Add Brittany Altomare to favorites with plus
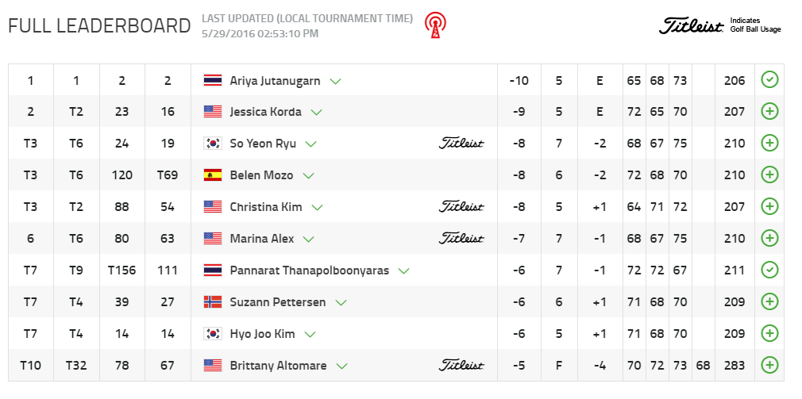The image size is (802, 399). pyautogui.click(x=769, y=365)
